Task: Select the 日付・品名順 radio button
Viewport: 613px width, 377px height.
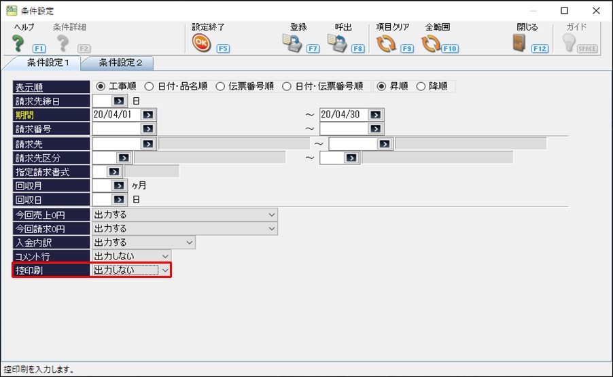Action: coord(149,86)
